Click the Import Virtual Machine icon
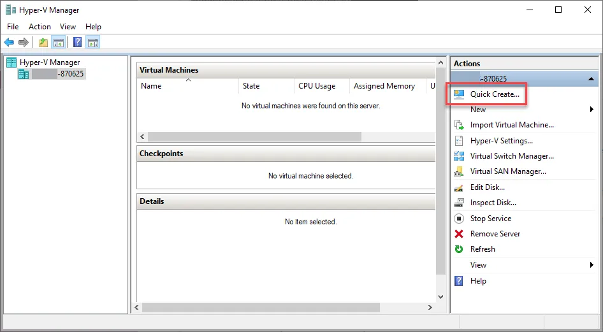The width and height of the screenshot is (603, 332). coord(459,125)
